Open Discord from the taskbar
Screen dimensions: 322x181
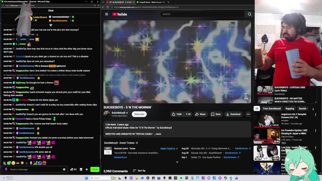209,178
